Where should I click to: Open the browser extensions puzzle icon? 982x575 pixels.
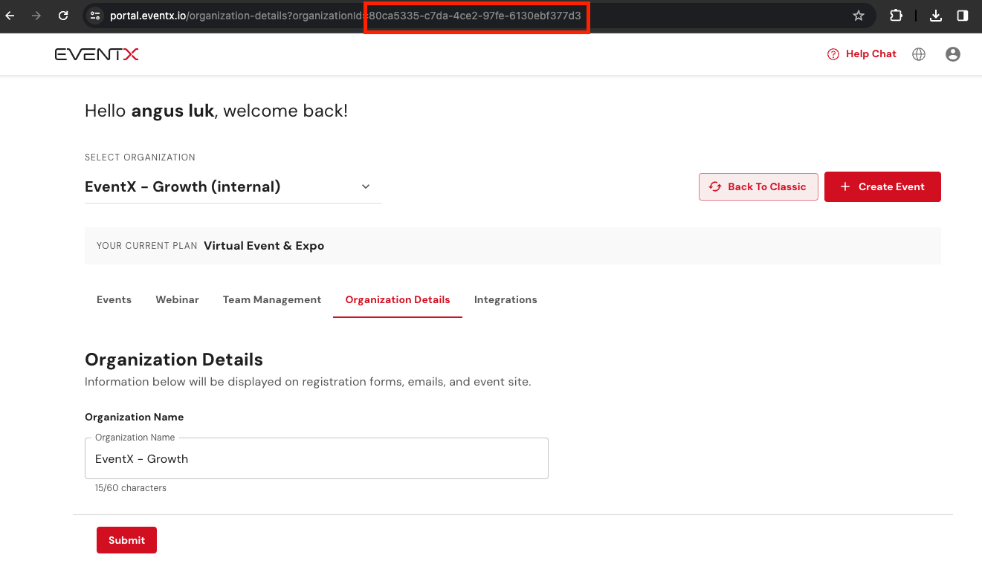pyautogui.click(x=896, y=16)
